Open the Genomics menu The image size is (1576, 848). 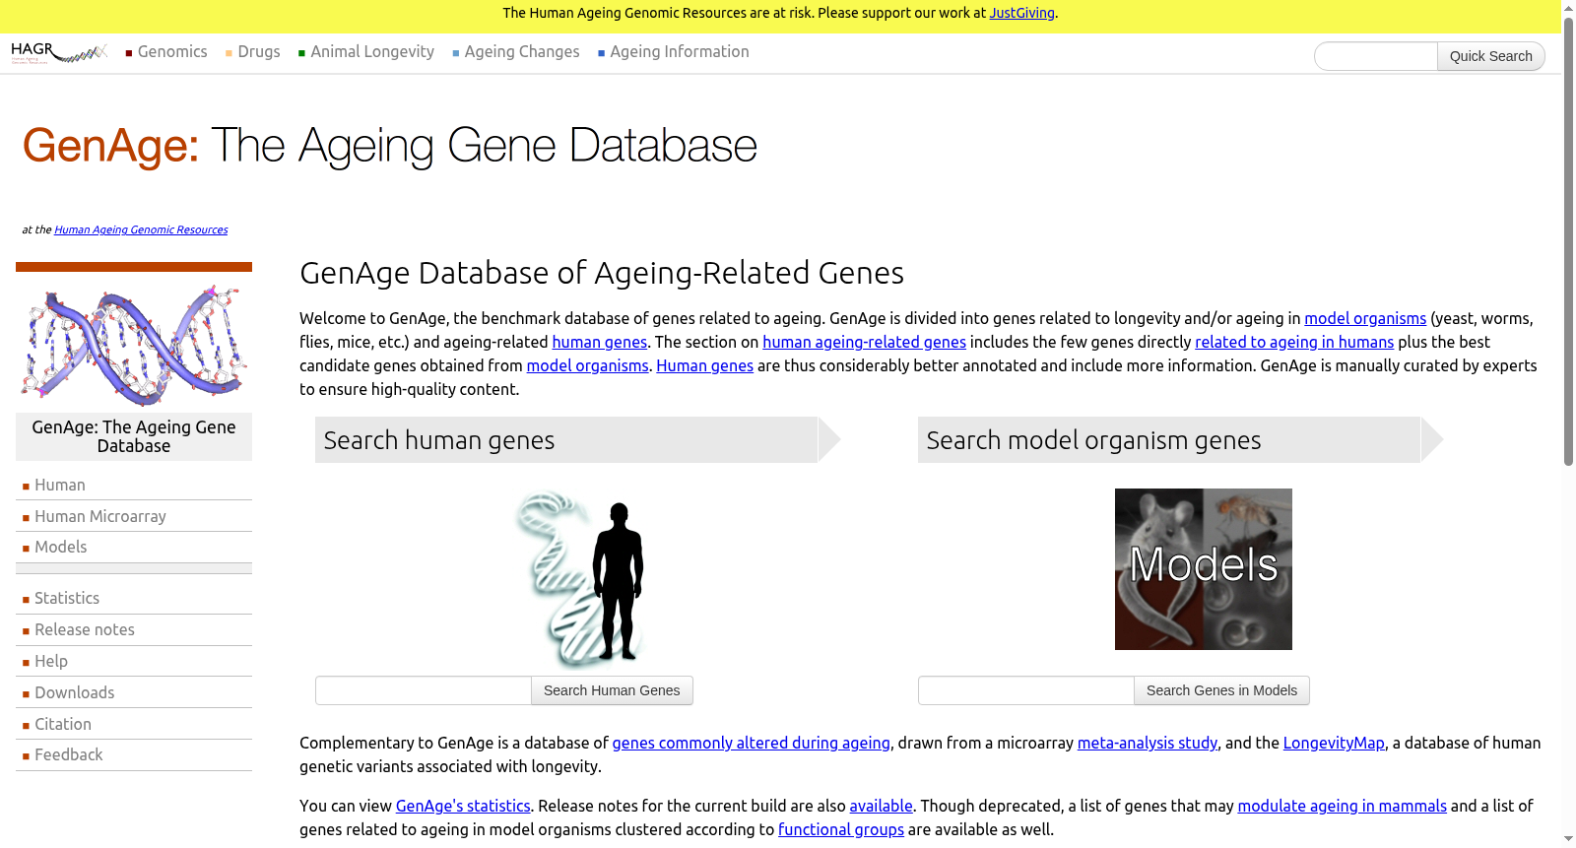click(166, 52)
